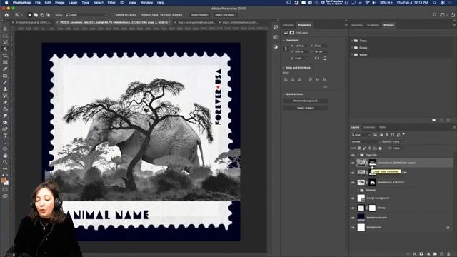The image size is (457, 257).
Task: Select the Eyedropper tool
Action: click(5, 69)
